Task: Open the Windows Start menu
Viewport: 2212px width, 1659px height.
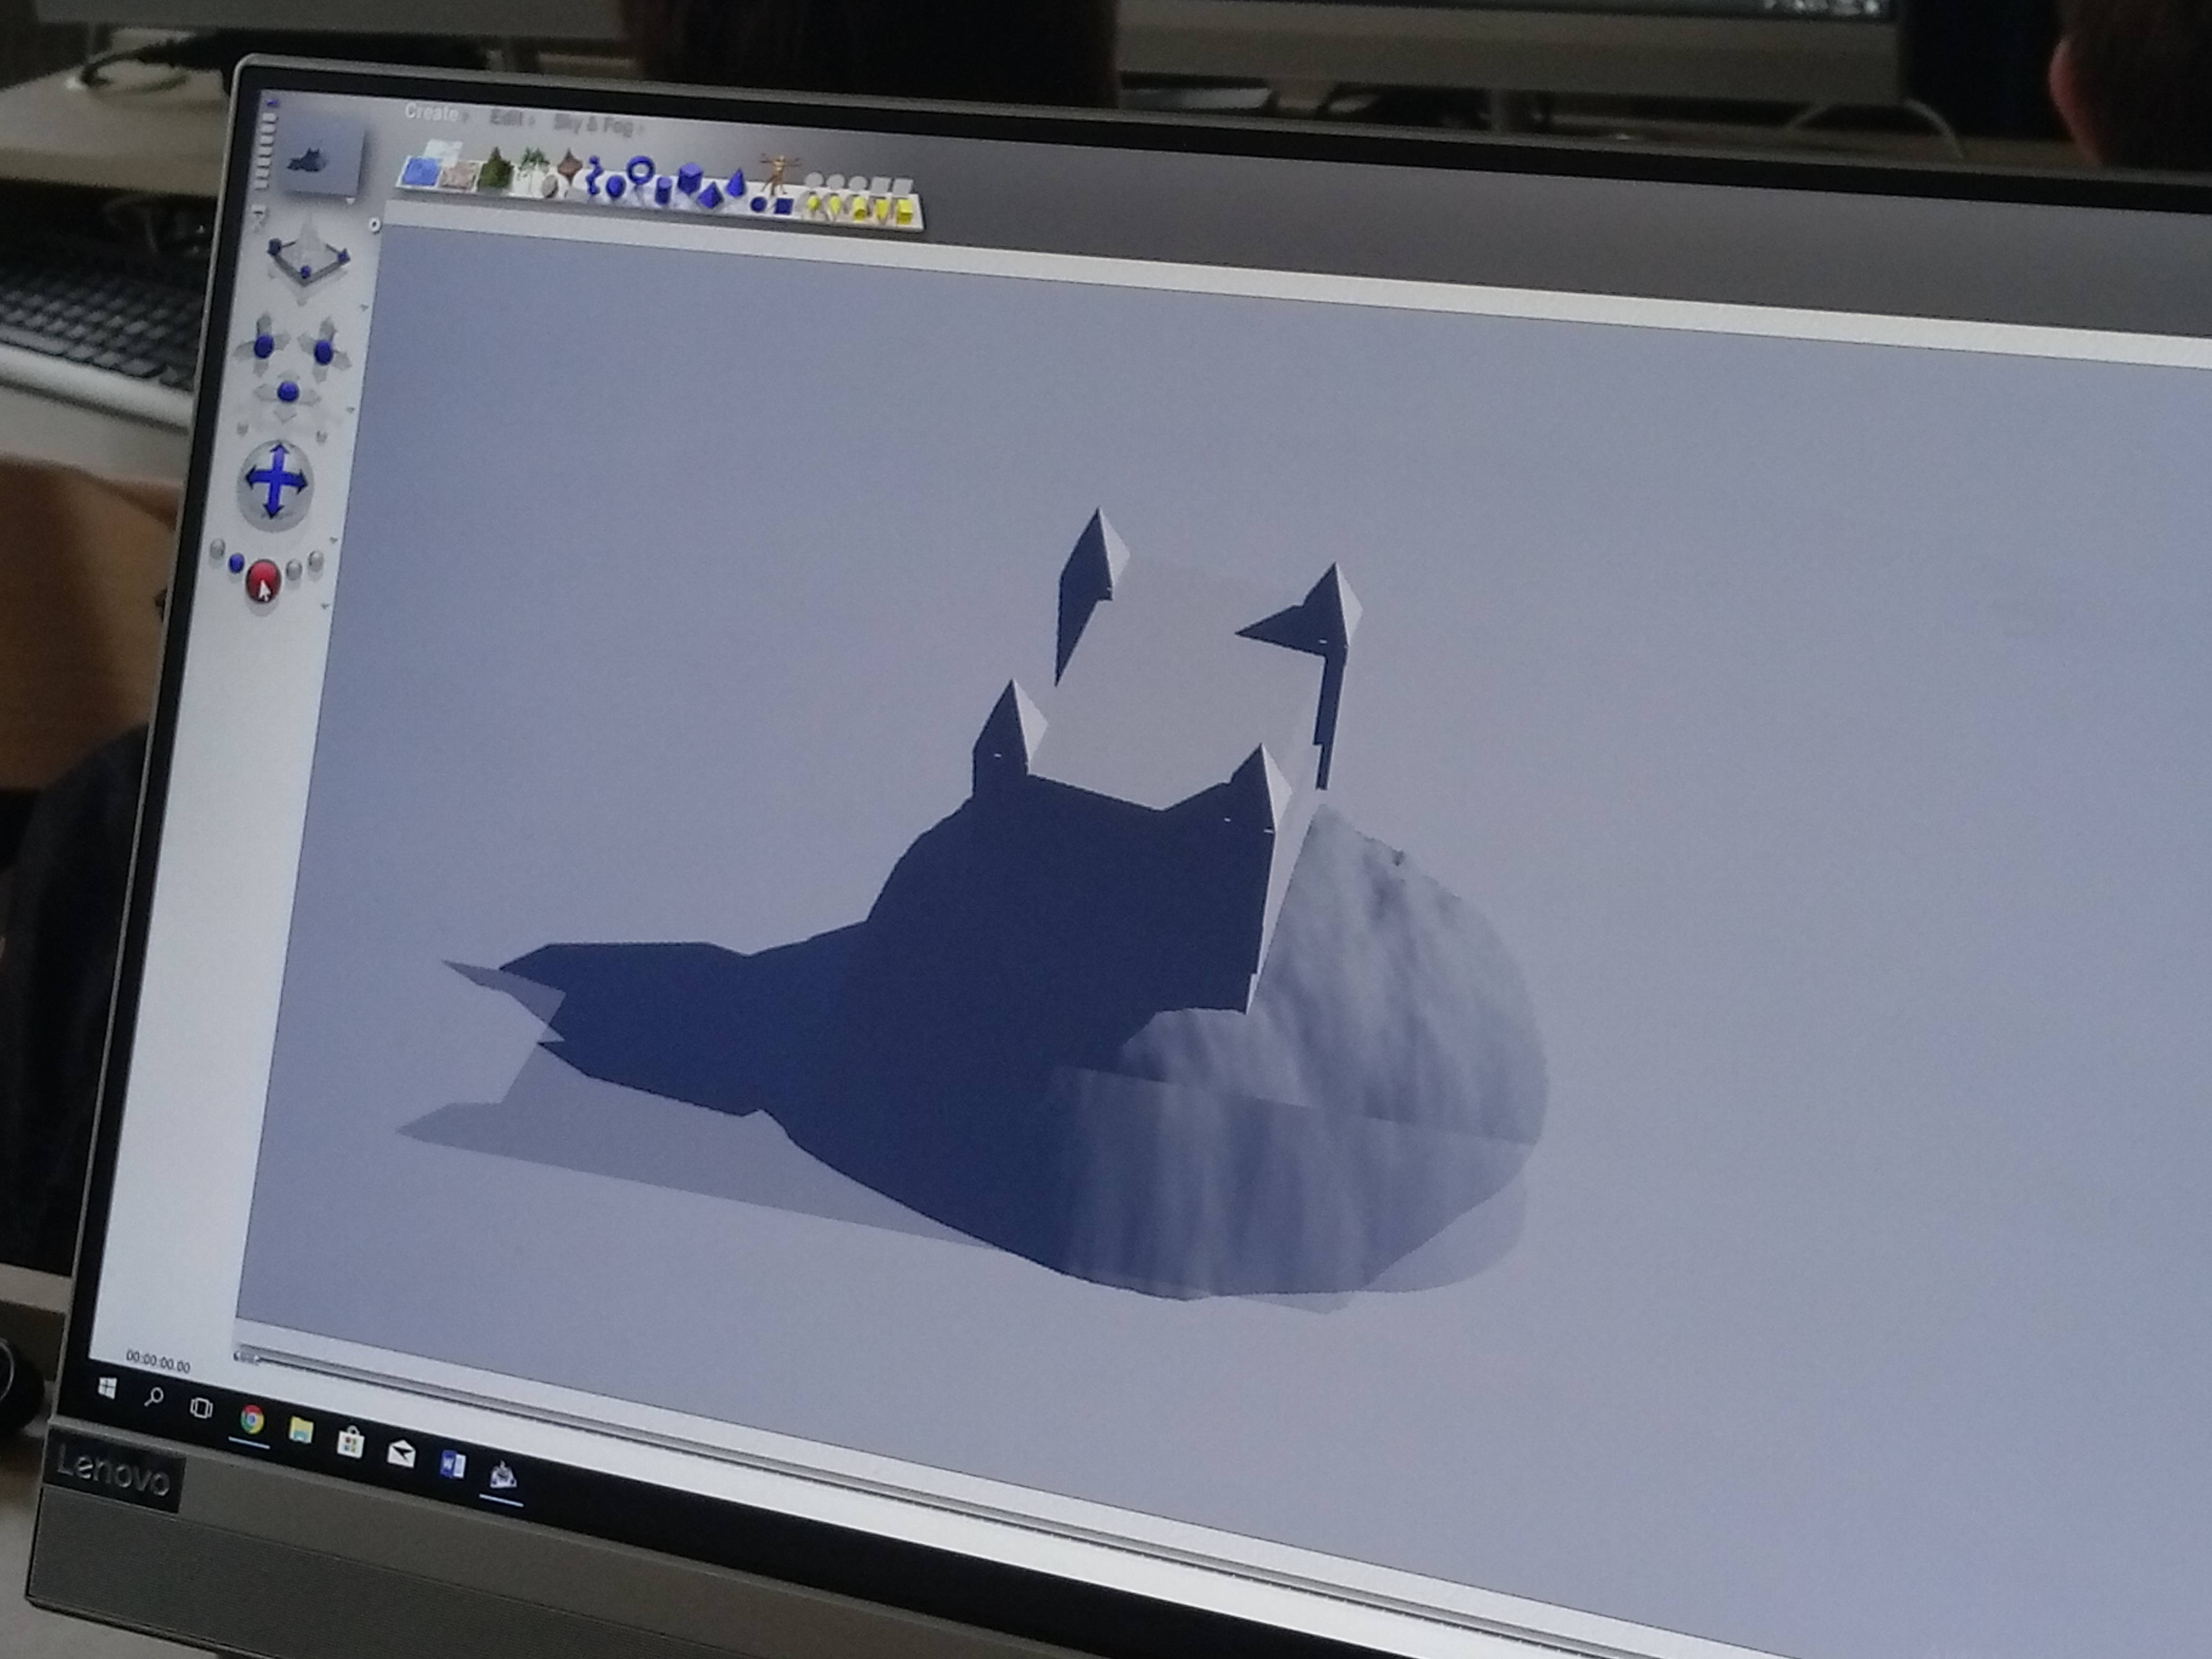Action: 107,1387
